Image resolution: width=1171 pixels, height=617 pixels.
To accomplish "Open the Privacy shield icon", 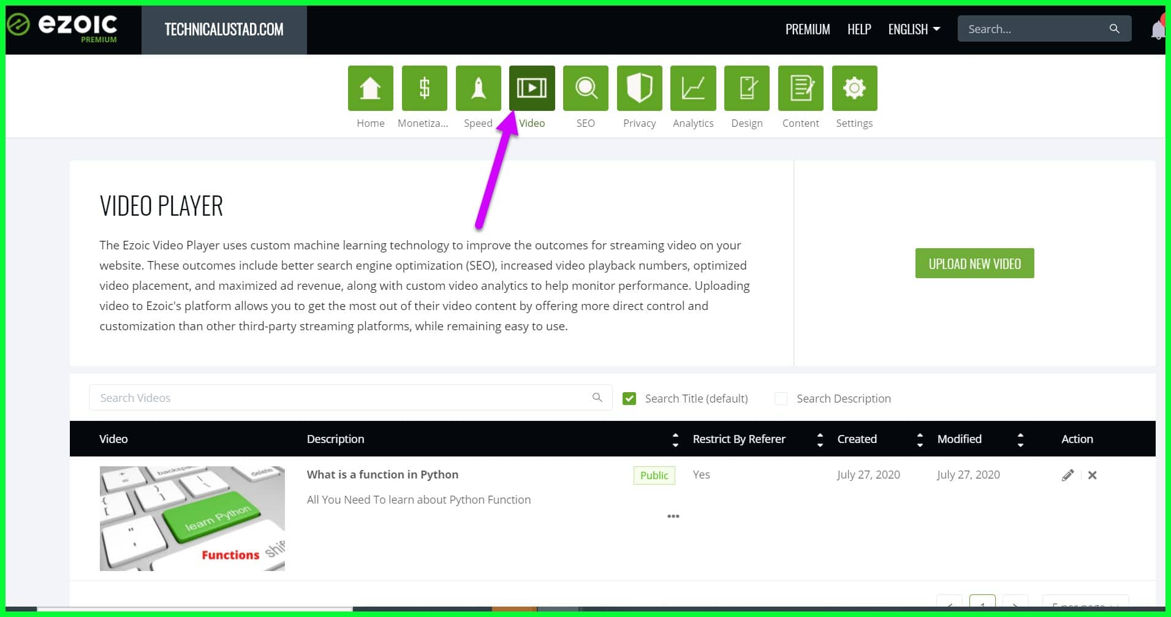I will (x=639, y=88).
